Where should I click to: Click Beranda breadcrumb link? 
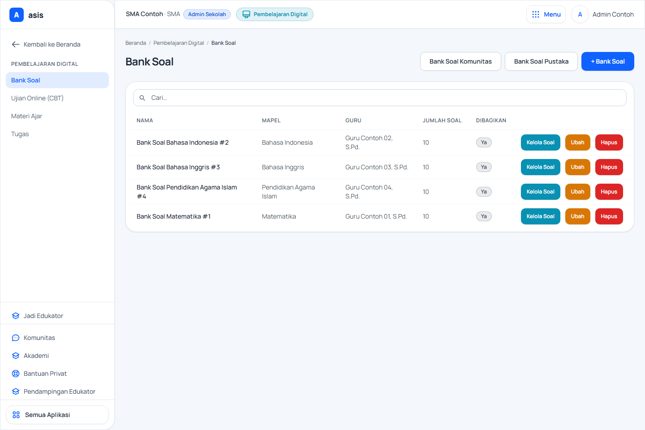click(x=136, y=43)
